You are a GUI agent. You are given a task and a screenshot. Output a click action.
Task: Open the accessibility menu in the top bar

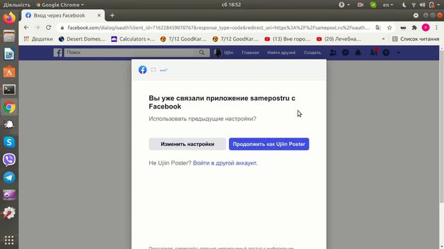click(344, 5)
